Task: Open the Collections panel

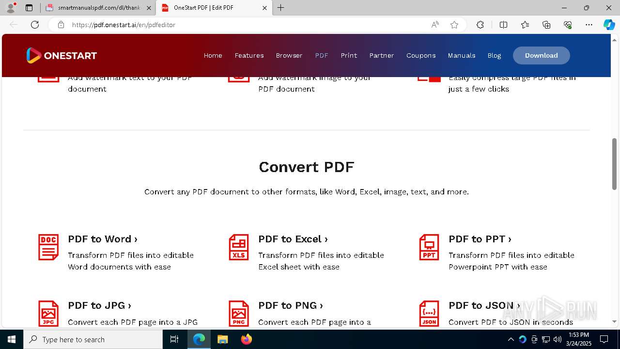Action: tap(546, 25)
